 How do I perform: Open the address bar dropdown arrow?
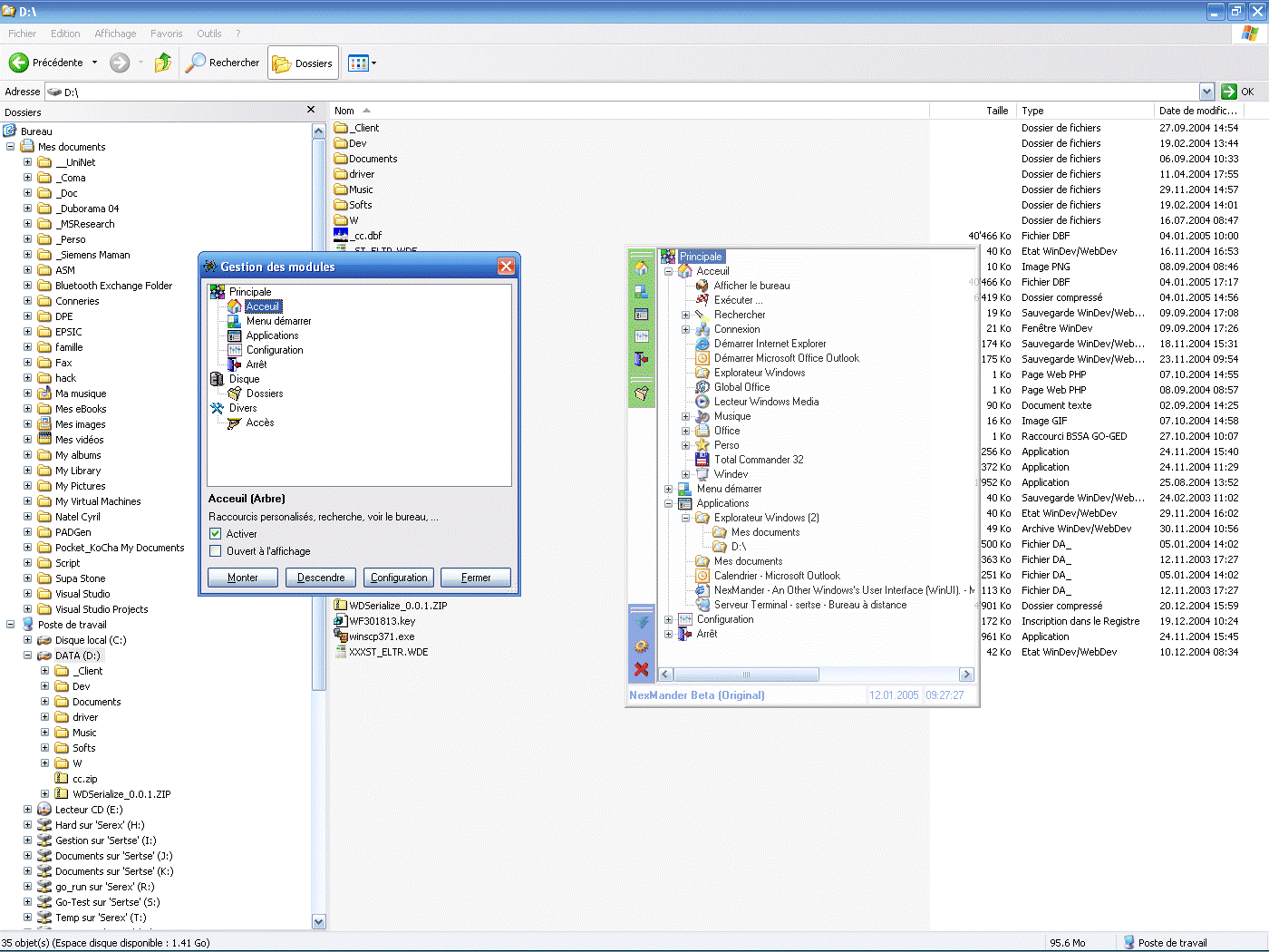coord(1206,92)
